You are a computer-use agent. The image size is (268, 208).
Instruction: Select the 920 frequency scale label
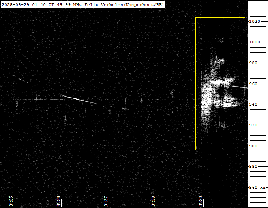(x=253, y=125)
